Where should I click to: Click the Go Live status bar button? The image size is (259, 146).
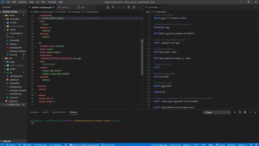click(x=221, y=145)
